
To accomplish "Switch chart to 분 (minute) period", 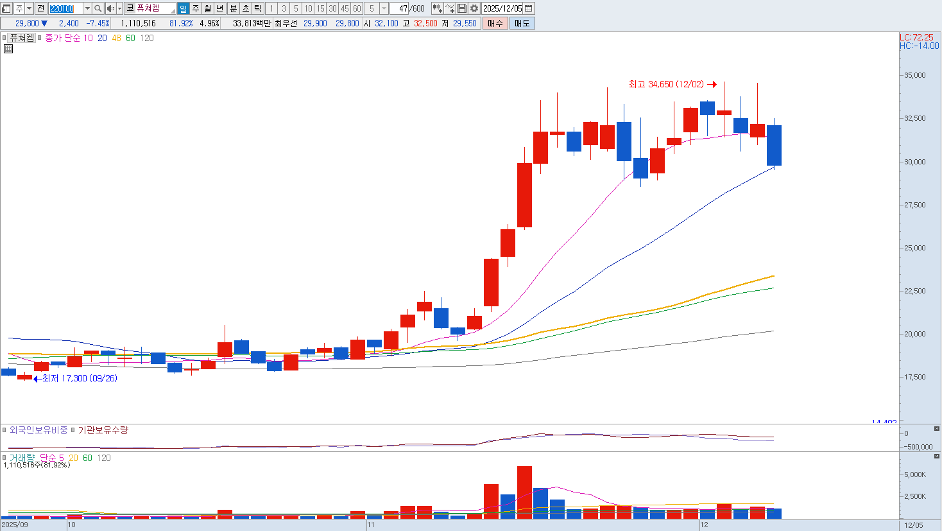I will coord(234,8).
